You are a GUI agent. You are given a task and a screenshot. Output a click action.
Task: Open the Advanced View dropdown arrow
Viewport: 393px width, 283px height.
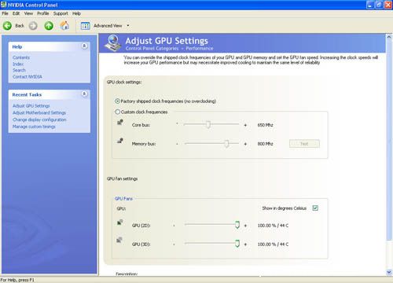(x=128, y=26)
